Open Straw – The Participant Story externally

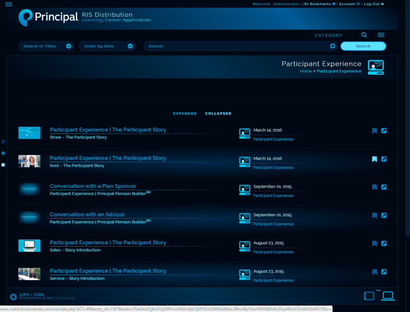[x=383, y=130]
